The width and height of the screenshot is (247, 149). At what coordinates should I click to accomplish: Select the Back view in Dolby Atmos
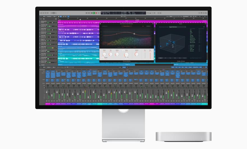tap(180, 58)
